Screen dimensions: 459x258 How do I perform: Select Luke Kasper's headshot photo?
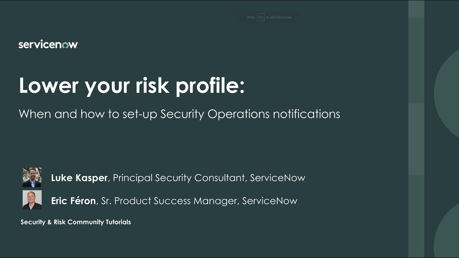[32, 177]
